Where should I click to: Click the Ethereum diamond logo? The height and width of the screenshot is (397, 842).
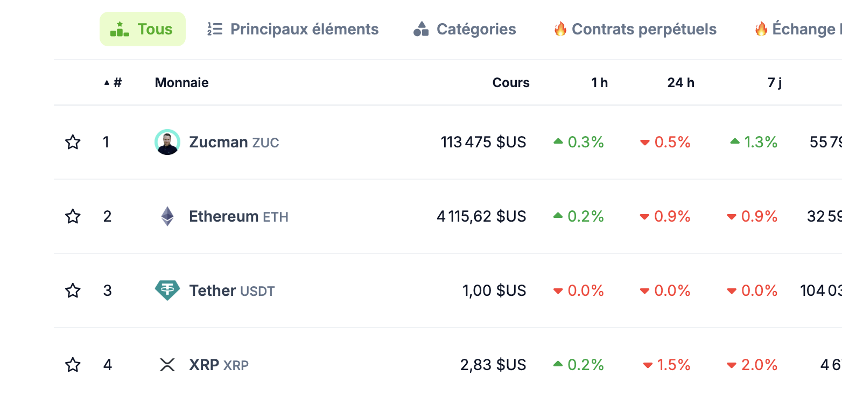167,216
